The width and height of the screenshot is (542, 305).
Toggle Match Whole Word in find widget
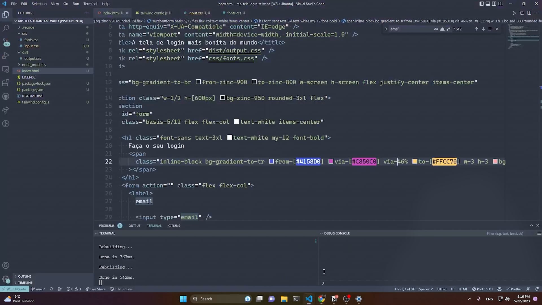coord(442,29)
